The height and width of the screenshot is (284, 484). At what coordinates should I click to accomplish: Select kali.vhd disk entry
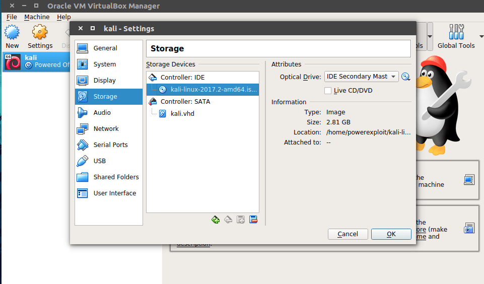pyautogui.click(x=202, y=114)
